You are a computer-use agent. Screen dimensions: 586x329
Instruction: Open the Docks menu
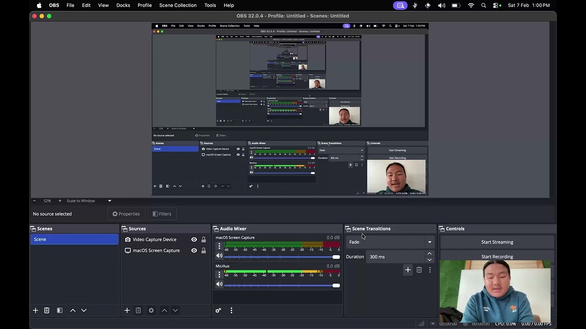[123, 5]
